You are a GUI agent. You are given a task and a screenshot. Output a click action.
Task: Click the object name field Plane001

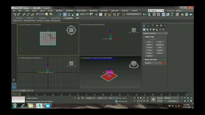pos(153,63)
